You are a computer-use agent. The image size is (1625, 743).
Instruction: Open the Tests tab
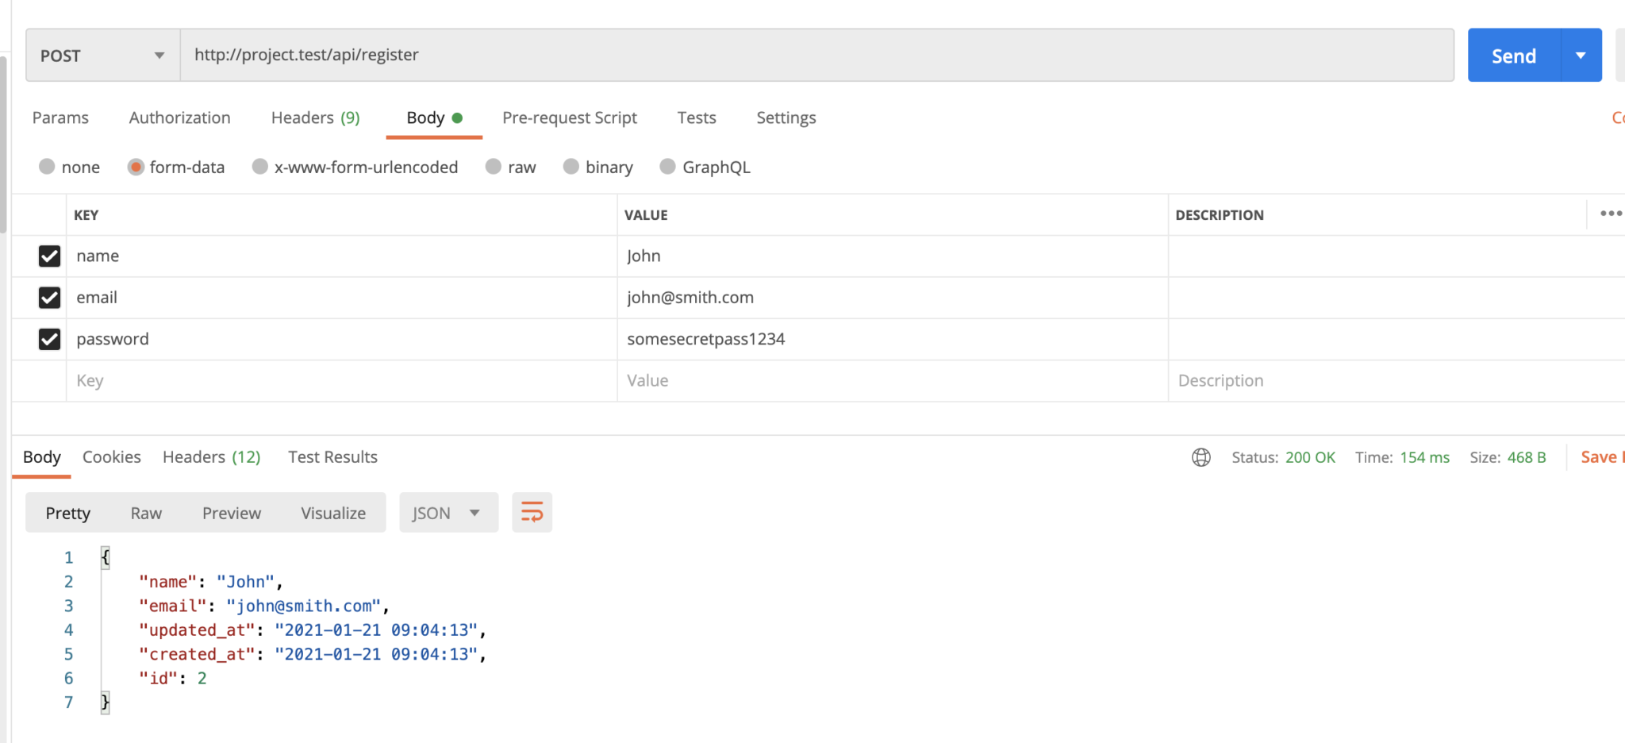click(x=696, y=117)
